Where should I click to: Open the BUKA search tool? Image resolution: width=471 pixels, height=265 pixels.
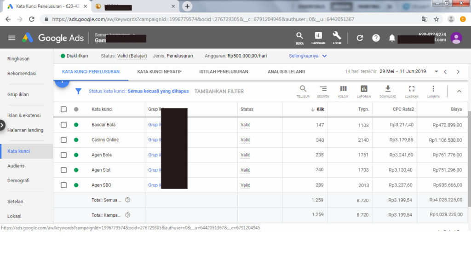(299, 38)
